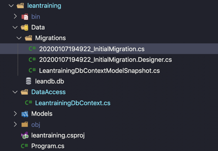Click the leandb.db database file icon
Image resolution: width=218 pixels, height=151 pixels.
pyautogui.click(x=28, y=81)
